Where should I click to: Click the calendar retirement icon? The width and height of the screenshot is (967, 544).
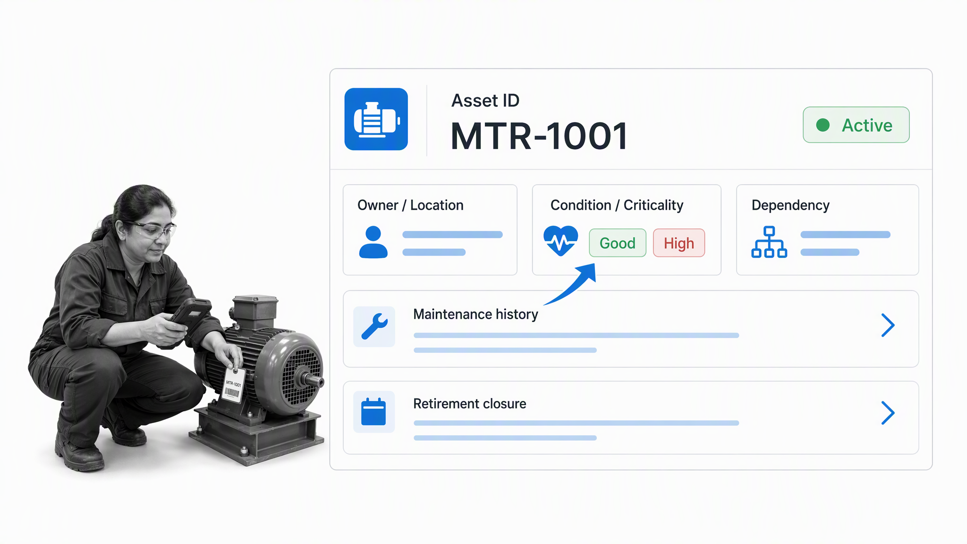(x=373, y=412)
